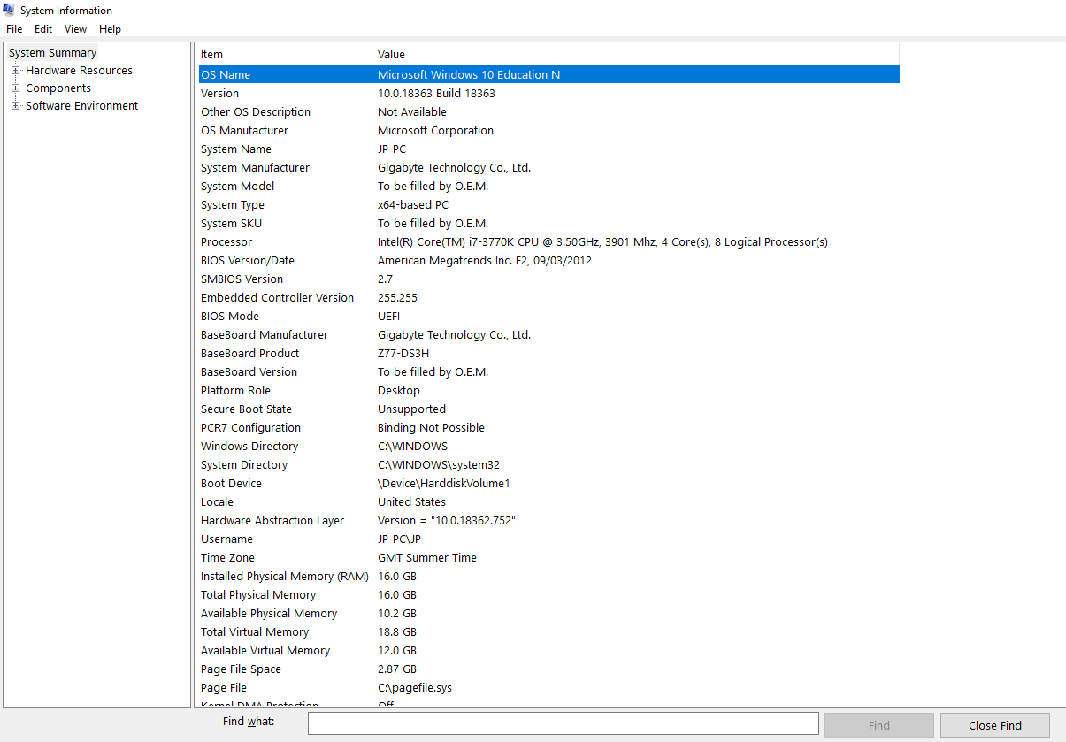Select System Summary in the tree
Screen dimensions: 1066x742
(53, 53)
